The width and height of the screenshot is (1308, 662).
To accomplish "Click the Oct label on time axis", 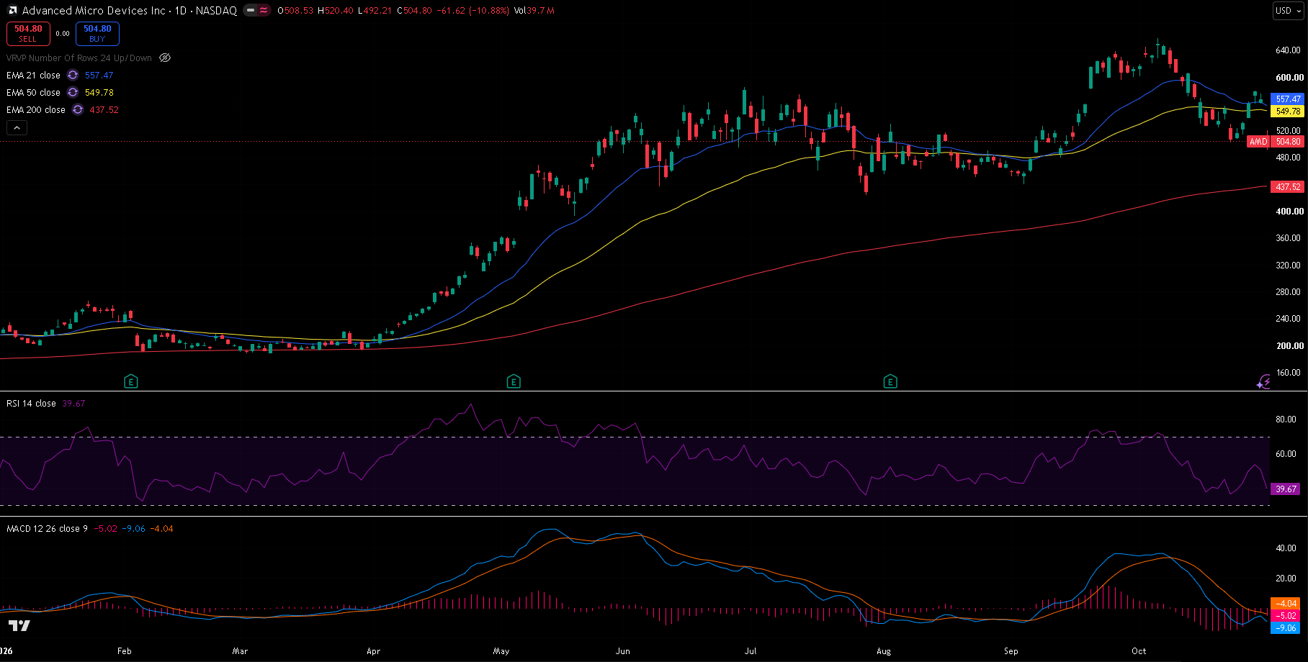I will (x=1139, y=650).
